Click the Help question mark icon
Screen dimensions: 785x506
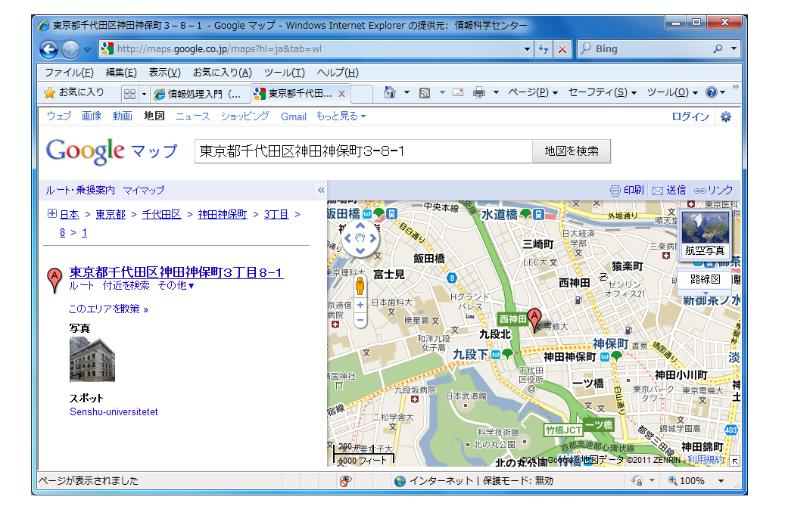coord(711,92)
